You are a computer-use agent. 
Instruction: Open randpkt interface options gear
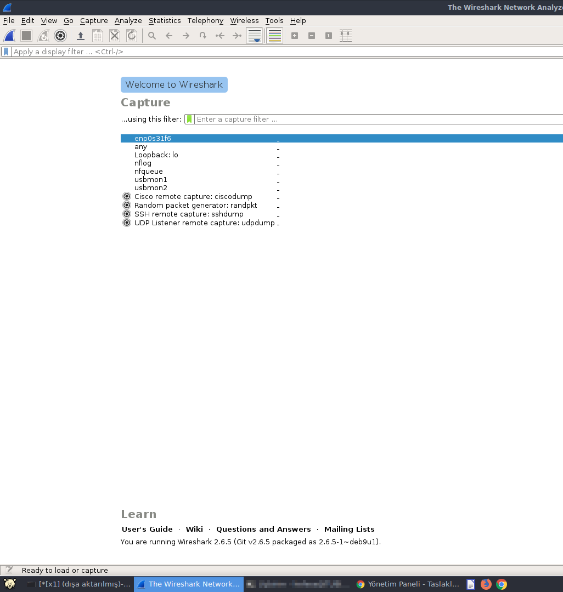(x=127, y=205)
